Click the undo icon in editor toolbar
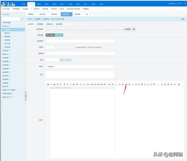The width and height of the screenshot is (187, 161). click(x=57, y=84)
